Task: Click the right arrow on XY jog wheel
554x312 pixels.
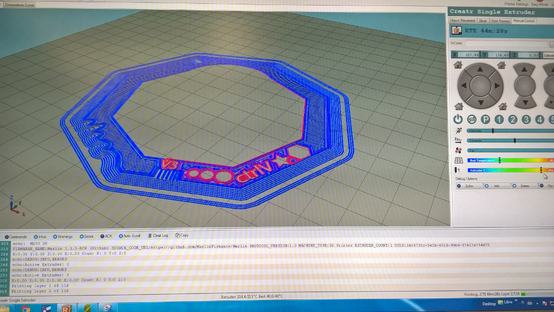Action: pyautogui.click(x=497, y=85)
